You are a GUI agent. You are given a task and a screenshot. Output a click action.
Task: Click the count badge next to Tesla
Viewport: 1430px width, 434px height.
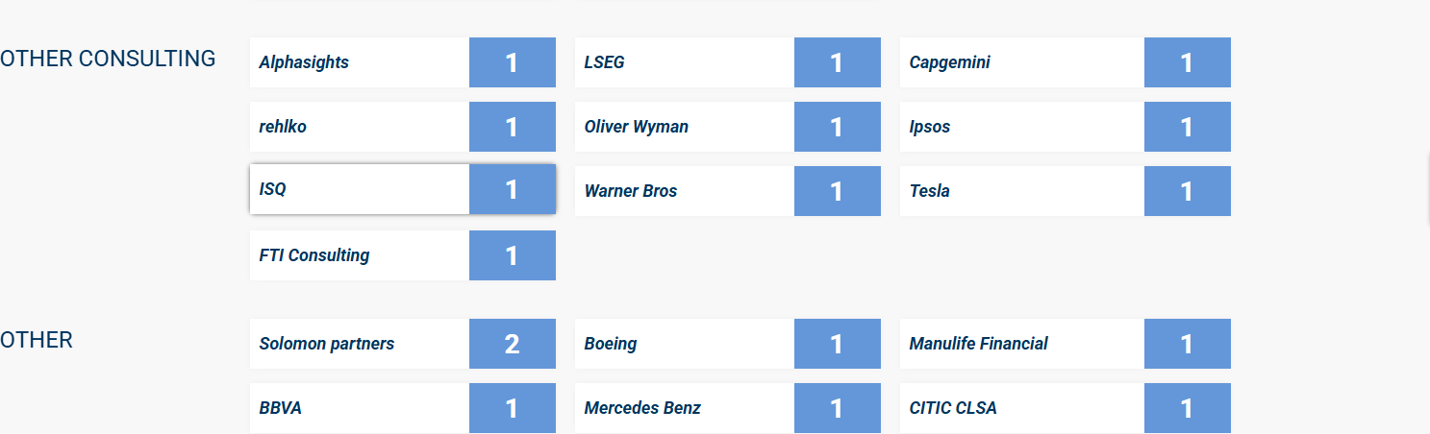coord(1187,191)
